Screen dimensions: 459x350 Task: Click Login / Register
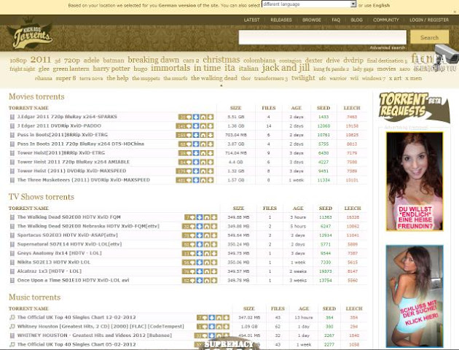(x=429, y=20)
